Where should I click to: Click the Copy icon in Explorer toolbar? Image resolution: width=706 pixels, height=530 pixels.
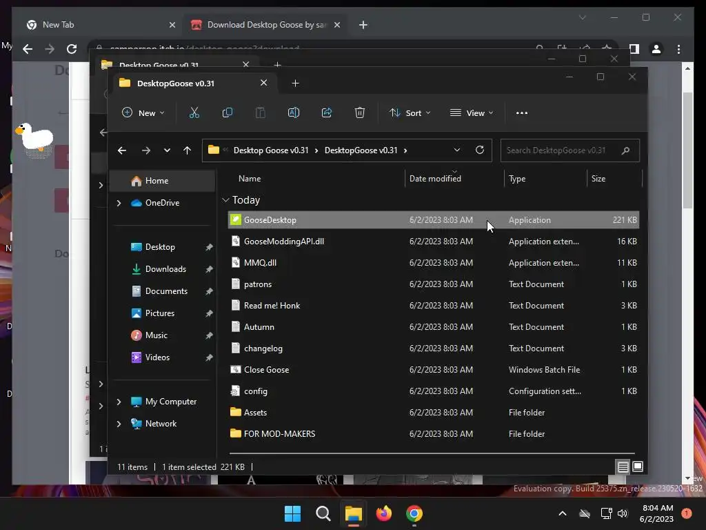228,112
